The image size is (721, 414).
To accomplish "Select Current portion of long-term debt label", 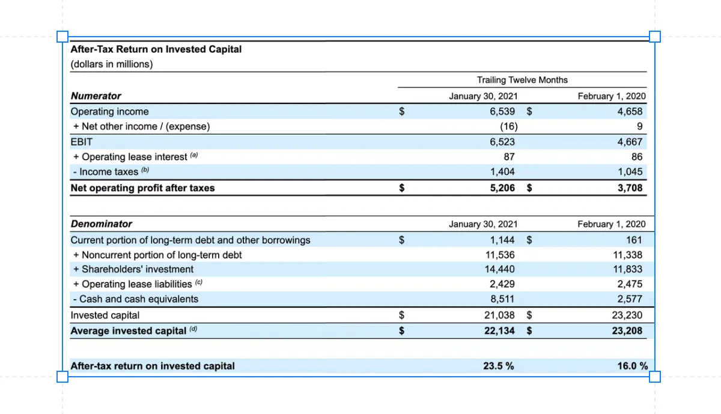I will point(190,240).
